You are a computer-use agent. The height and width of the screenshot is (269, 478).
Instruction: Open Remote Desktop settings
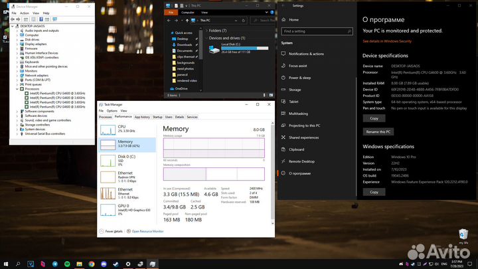pos(301,161)
